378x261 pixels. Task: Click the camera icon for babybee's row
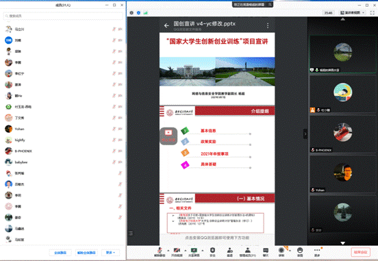(120, 162)
